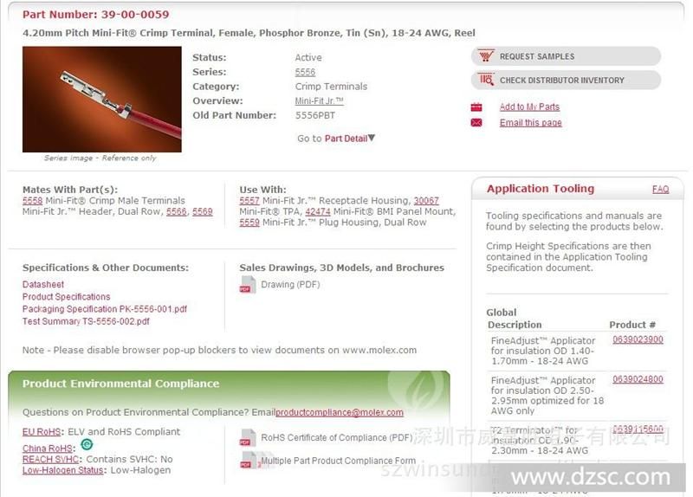693x497 pixels.
Task: Click the Check Distributor Inventory button
Action: 567,80
